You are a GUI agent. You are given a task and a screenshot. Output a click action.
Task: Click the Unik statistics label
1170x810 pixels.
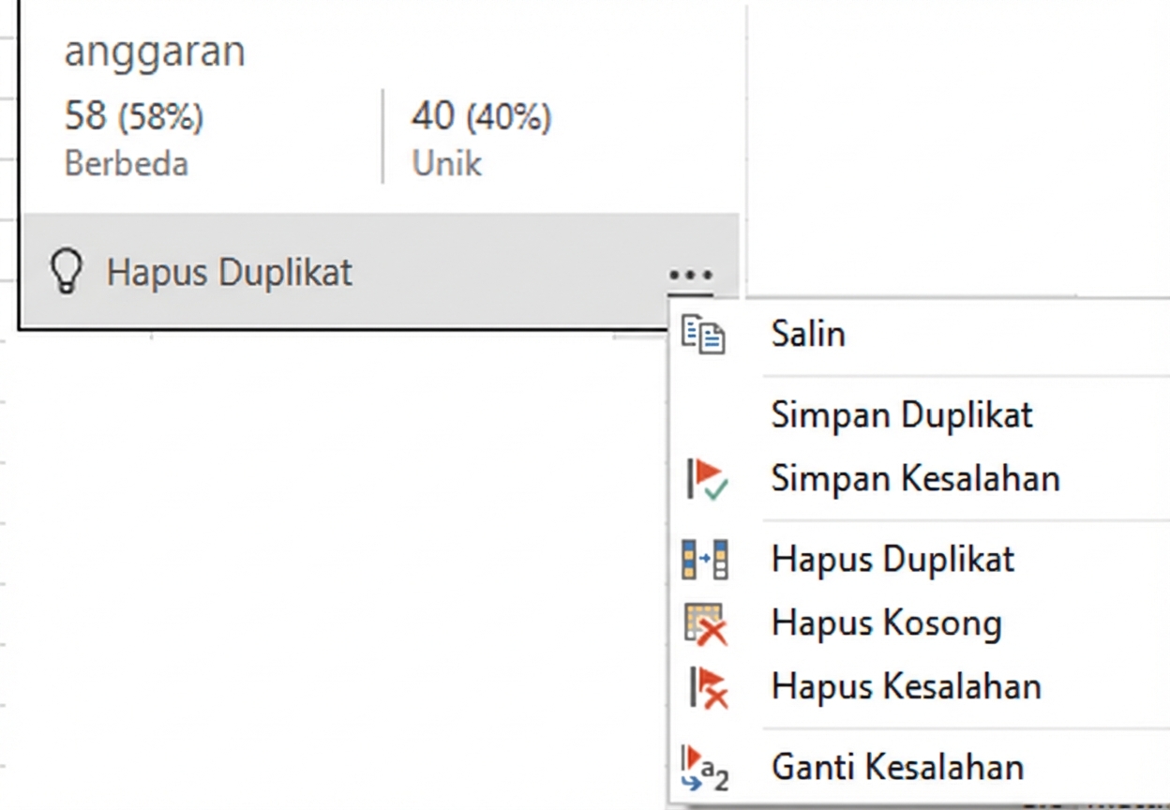(446, 163)
